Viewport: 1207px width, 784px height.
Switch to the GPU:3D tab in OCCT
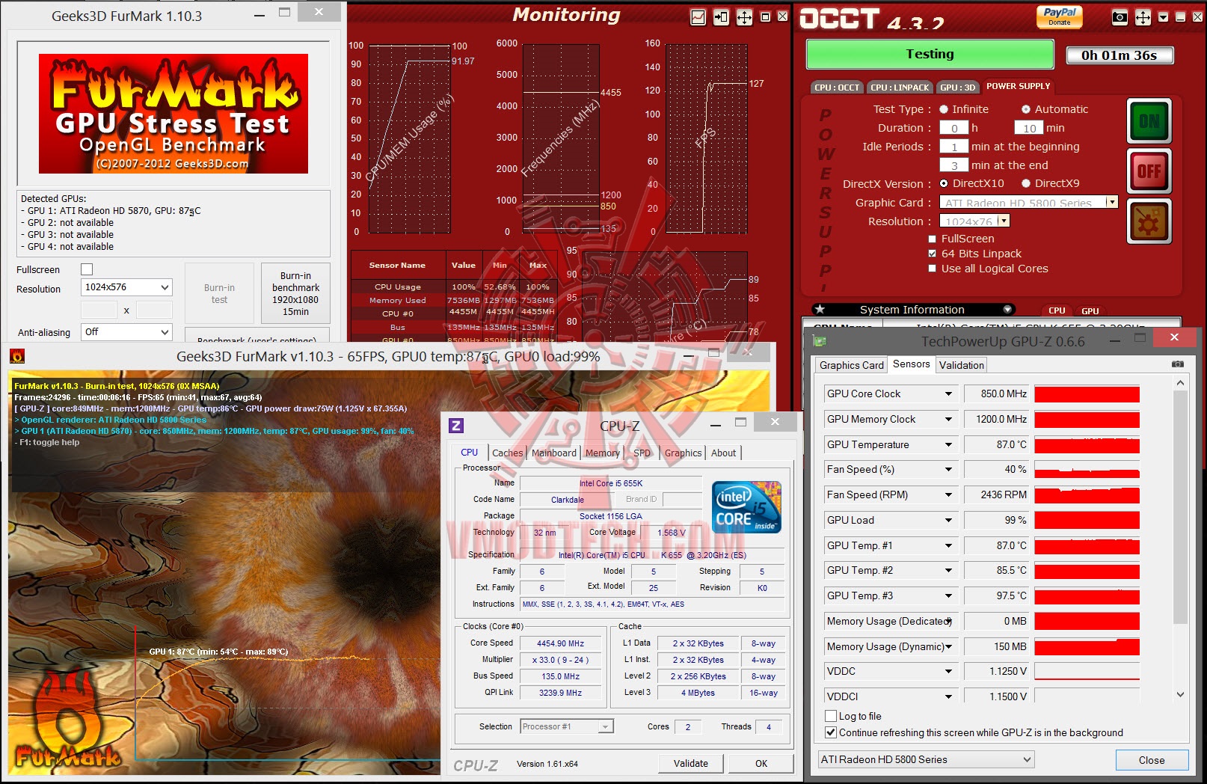pos(957,88)
